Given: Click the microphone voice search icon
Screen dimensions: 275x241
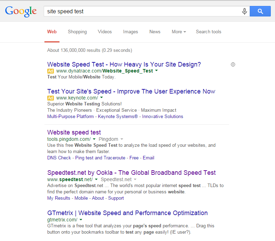Looking at the screenshot, I should pyautogui.click(x=245, y=12).
